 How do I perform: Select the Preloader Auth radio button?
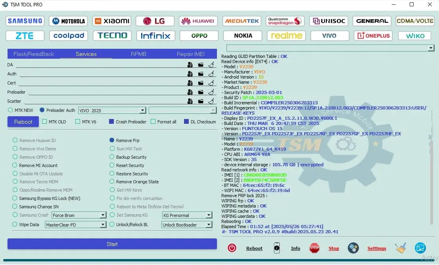(42, 110)
